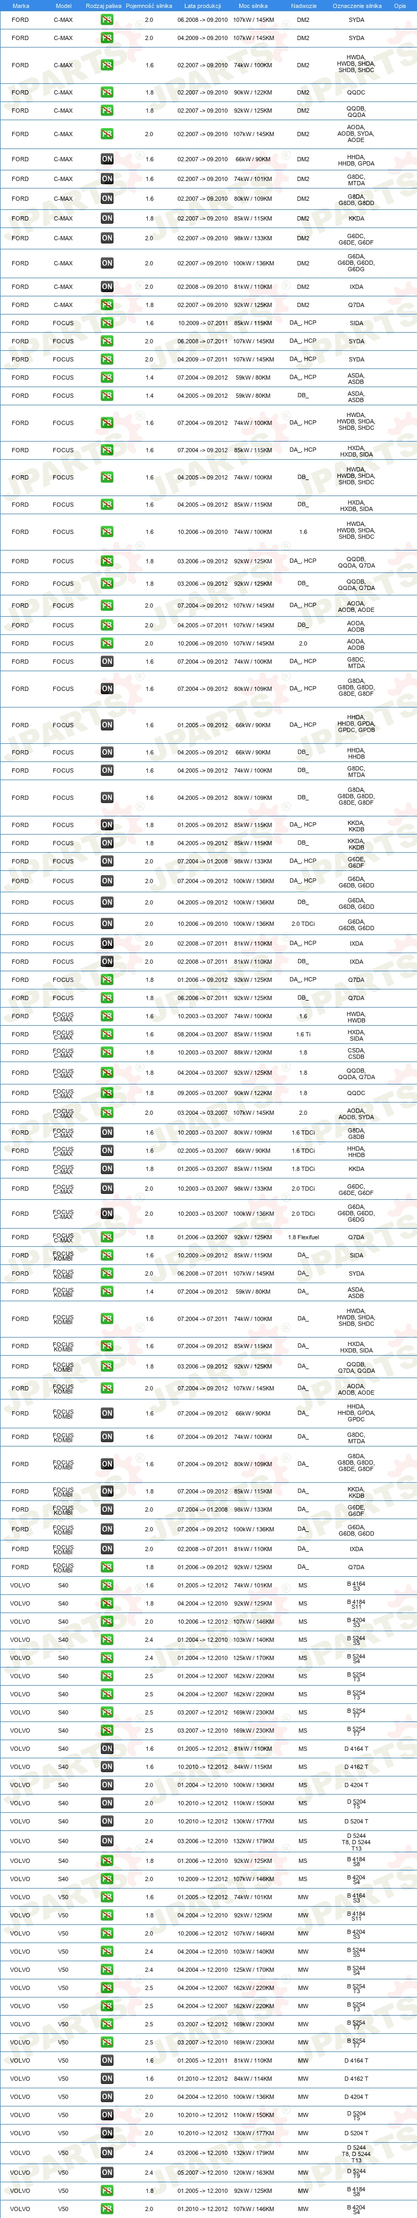Click ON icon in the DM2 KKDA 85kW row
417x2218 pixels.
click(x=107, y=219)
